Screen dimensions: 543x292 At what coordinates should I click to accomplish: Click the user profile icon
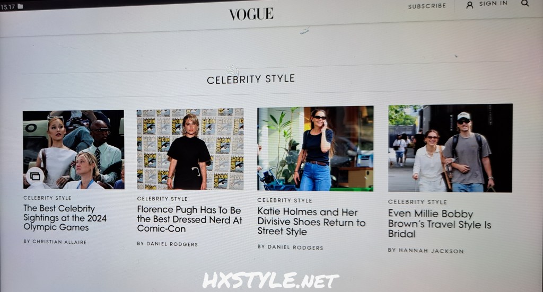point(470,5)
